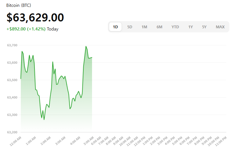Click the Today label
Screen dimensions: 235x147
(53, 29)
